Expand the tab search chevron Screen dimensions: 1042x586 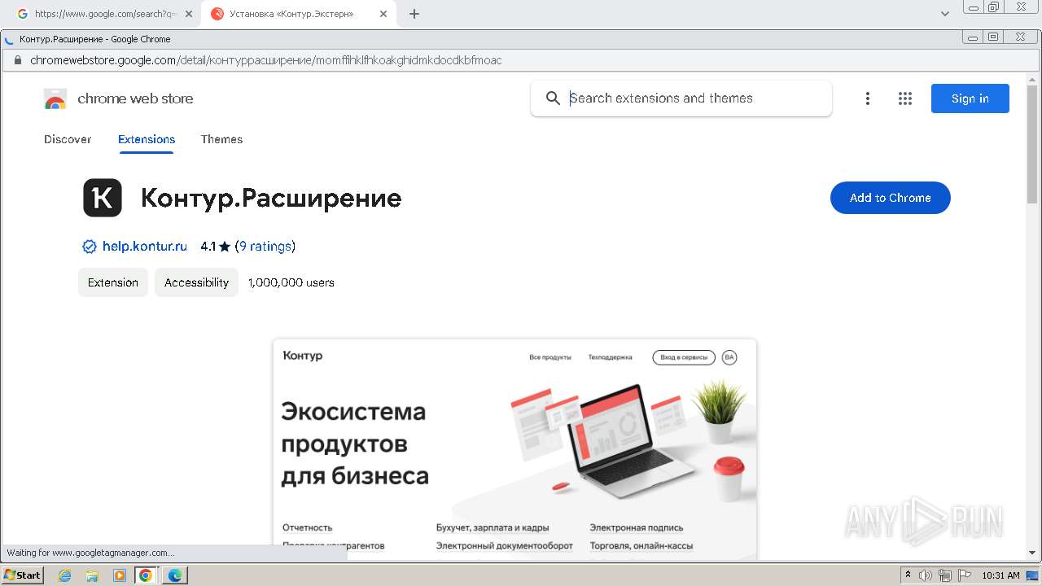945,14
